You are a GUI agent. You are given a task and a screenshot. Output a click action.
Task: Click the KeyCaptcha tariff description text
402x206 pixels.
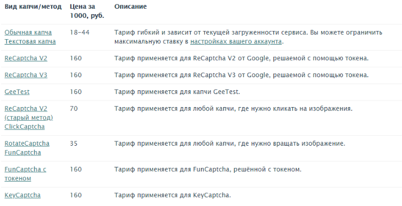(173, 195)
